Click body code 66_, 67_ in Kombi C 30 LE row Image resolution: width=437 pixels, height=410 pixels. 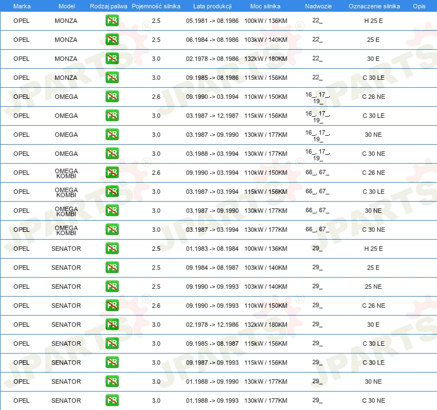point(317,192)
